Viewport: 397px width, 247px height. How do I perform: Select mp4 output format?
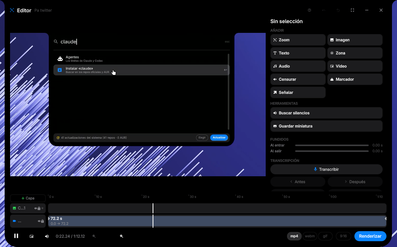coord(294,236)
